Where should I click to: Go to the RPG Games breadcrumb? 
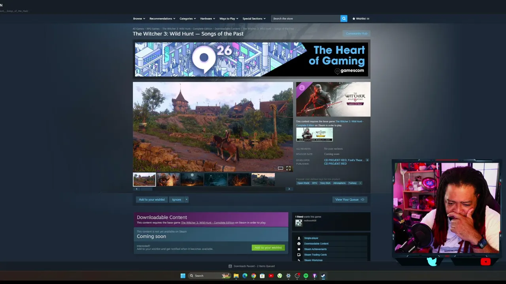point(153,29)
